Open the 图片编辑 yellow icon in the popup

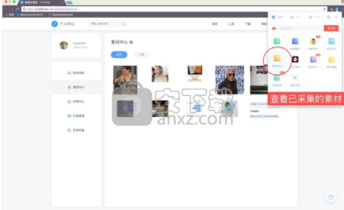pyautogui.click(x=331, y=60)
